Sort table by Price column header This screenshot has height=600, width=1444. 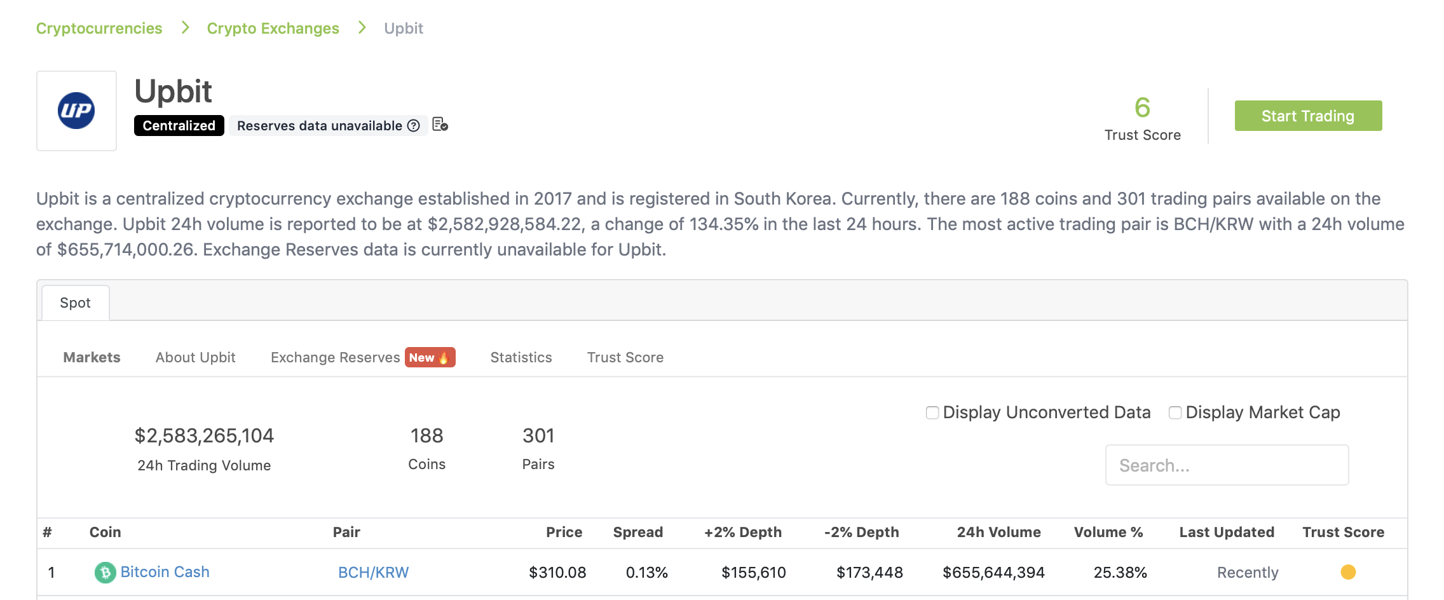[564, 533]
